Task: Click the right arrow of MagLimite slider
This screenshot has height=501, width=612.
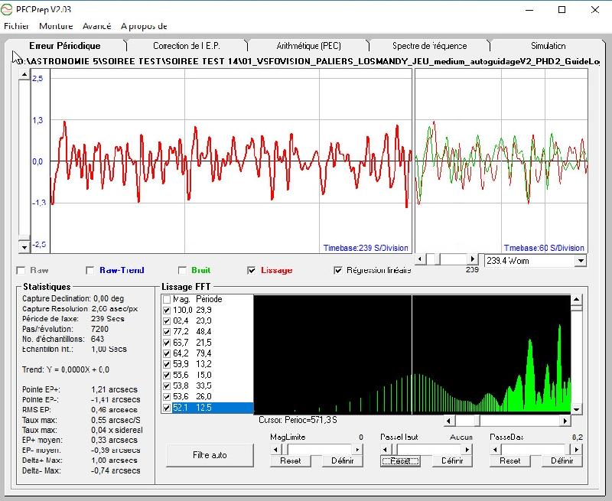Action: pyautogui.click(x=357, y=450)
